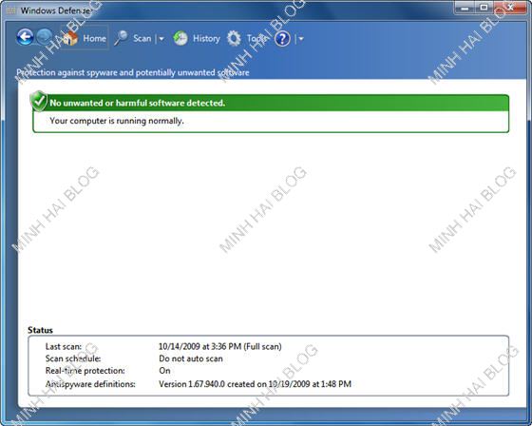
Task: Select the 'Do not auto scan' value
Action: (191, 358)
